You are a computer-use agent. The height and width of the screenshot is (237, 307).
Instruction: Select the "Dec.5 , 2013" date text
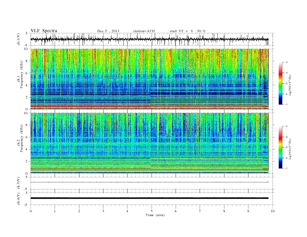click(x=108, y=31)
